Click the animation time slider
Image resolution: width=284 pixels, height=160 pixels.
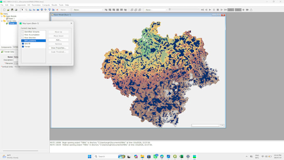pyautogui.click(x=184, y=10)
